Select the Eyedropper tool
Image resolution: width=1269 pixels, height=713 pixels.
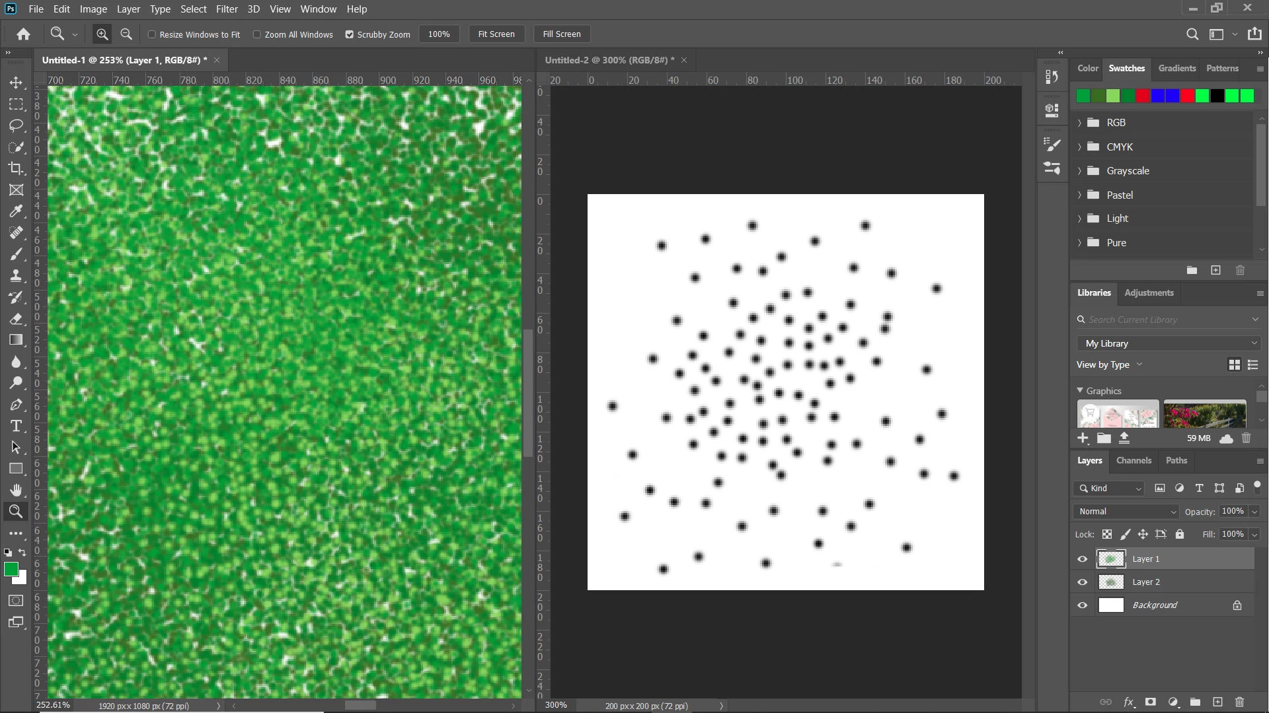pyautogui.click(x=16, y=211)
